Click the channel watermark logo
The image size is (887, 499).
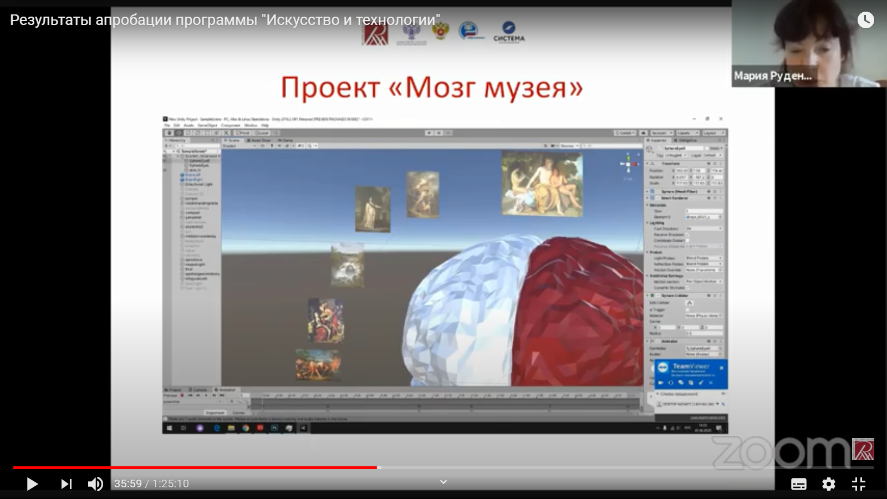point(863,449)
